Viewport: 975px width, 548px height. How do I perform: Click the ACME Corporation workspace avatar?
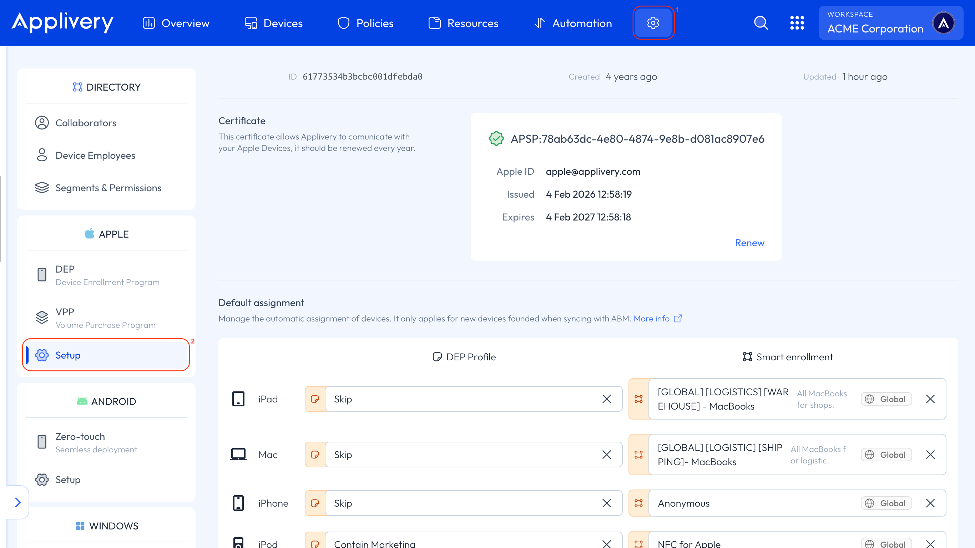click(943, 23)
